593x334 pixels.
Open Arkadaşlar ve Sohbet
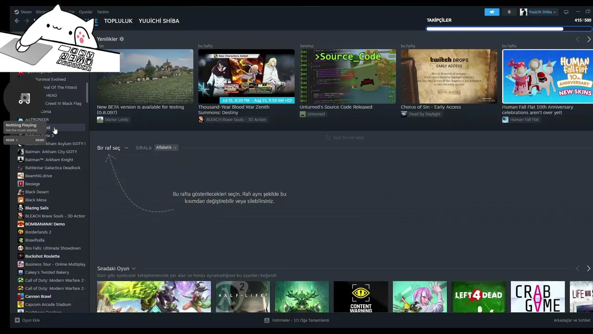[x=572, y=320]
